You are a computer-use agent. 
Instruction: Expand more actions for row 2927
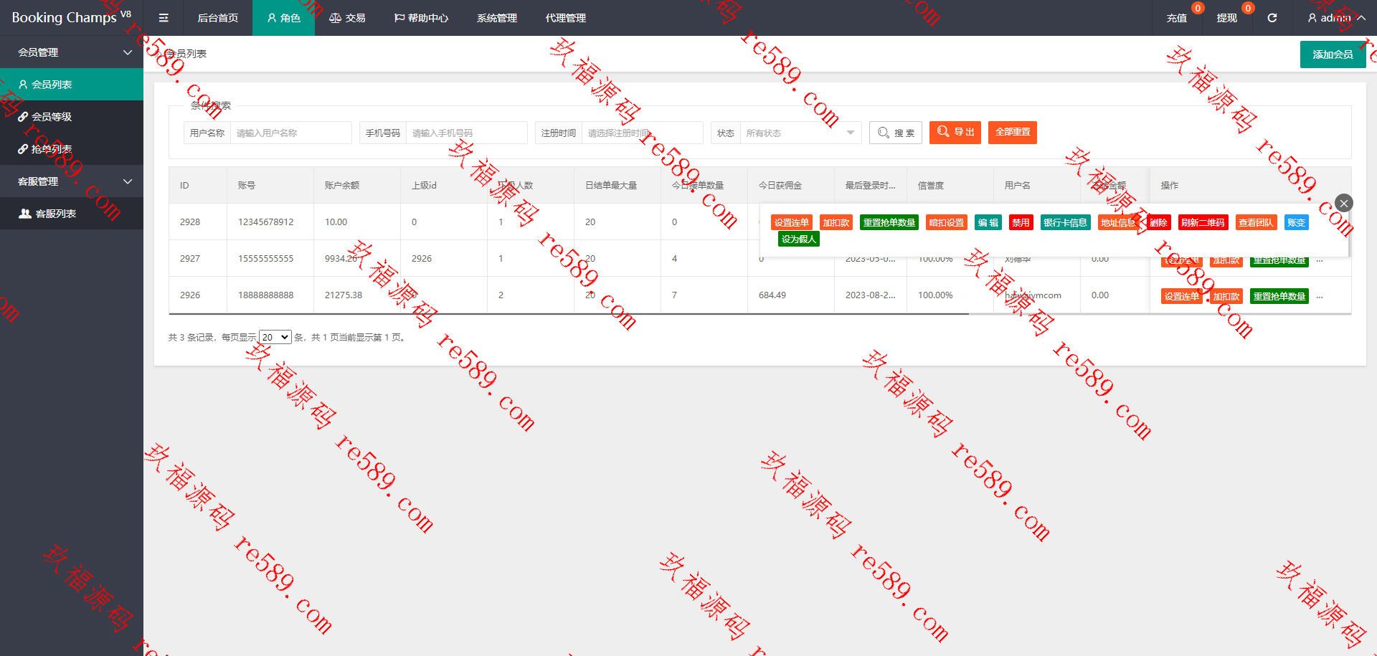(x=1320, y=260)
